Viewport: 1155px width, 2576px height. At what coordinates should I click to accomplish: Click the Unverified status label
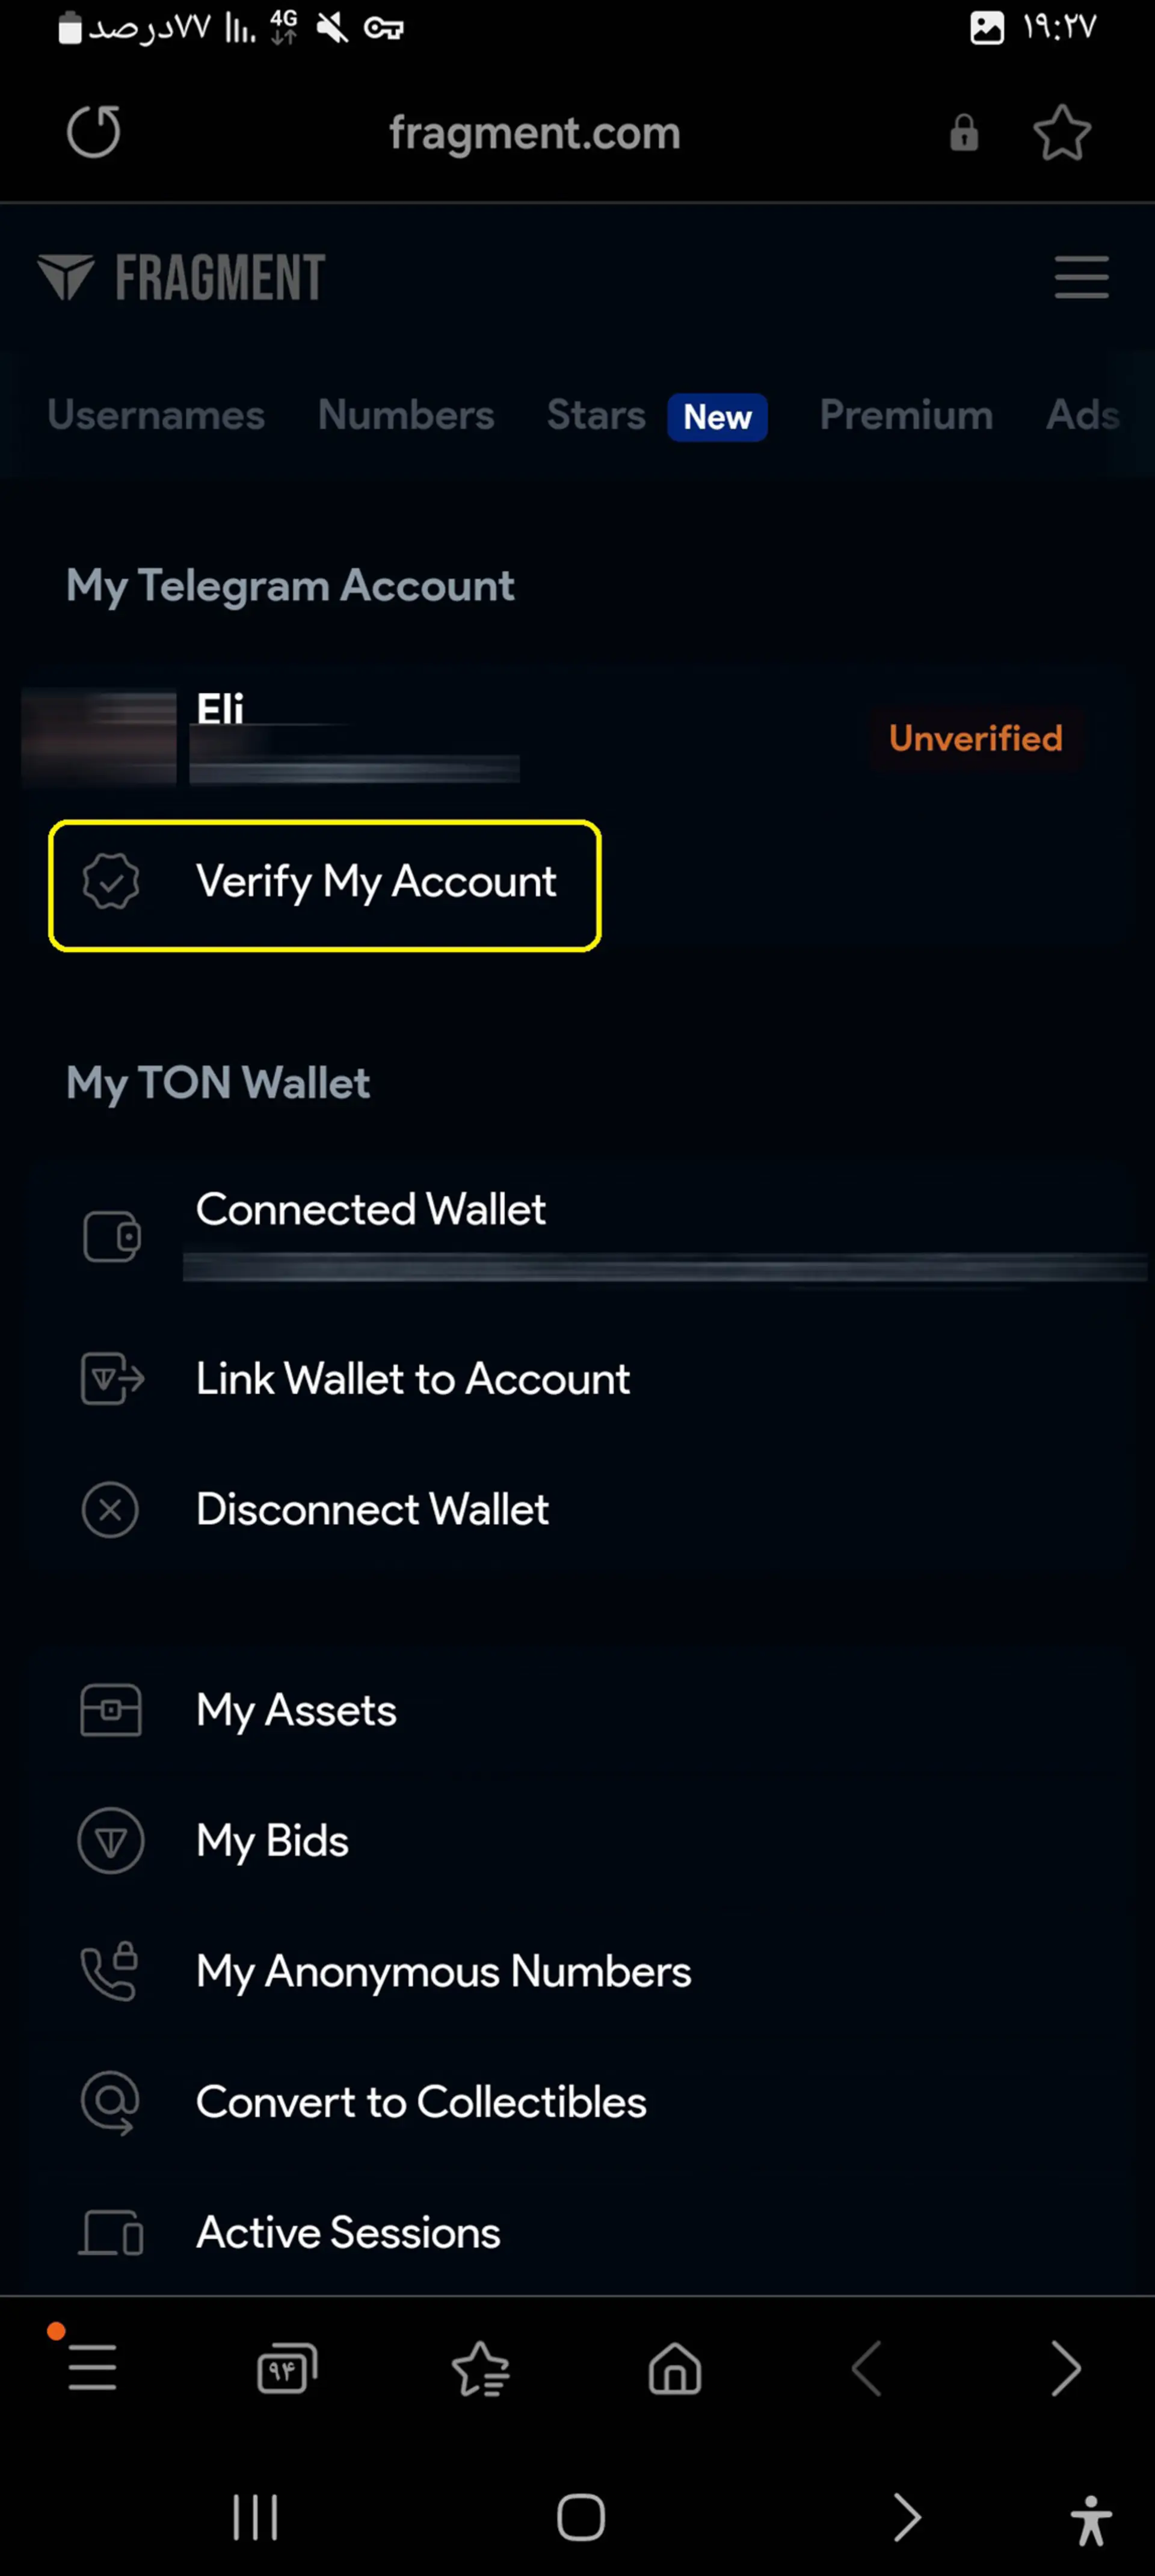(x=975, y=738)
